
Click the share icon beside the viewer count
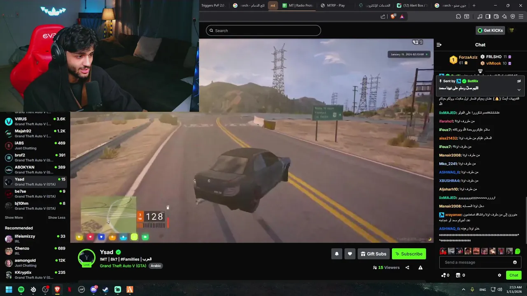(x=407, y=268)
